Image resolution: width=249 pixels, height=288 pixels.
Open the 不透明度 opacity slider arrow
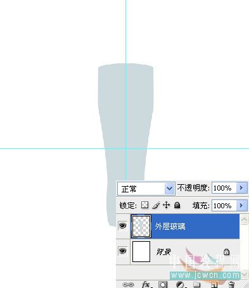point(241,187)
